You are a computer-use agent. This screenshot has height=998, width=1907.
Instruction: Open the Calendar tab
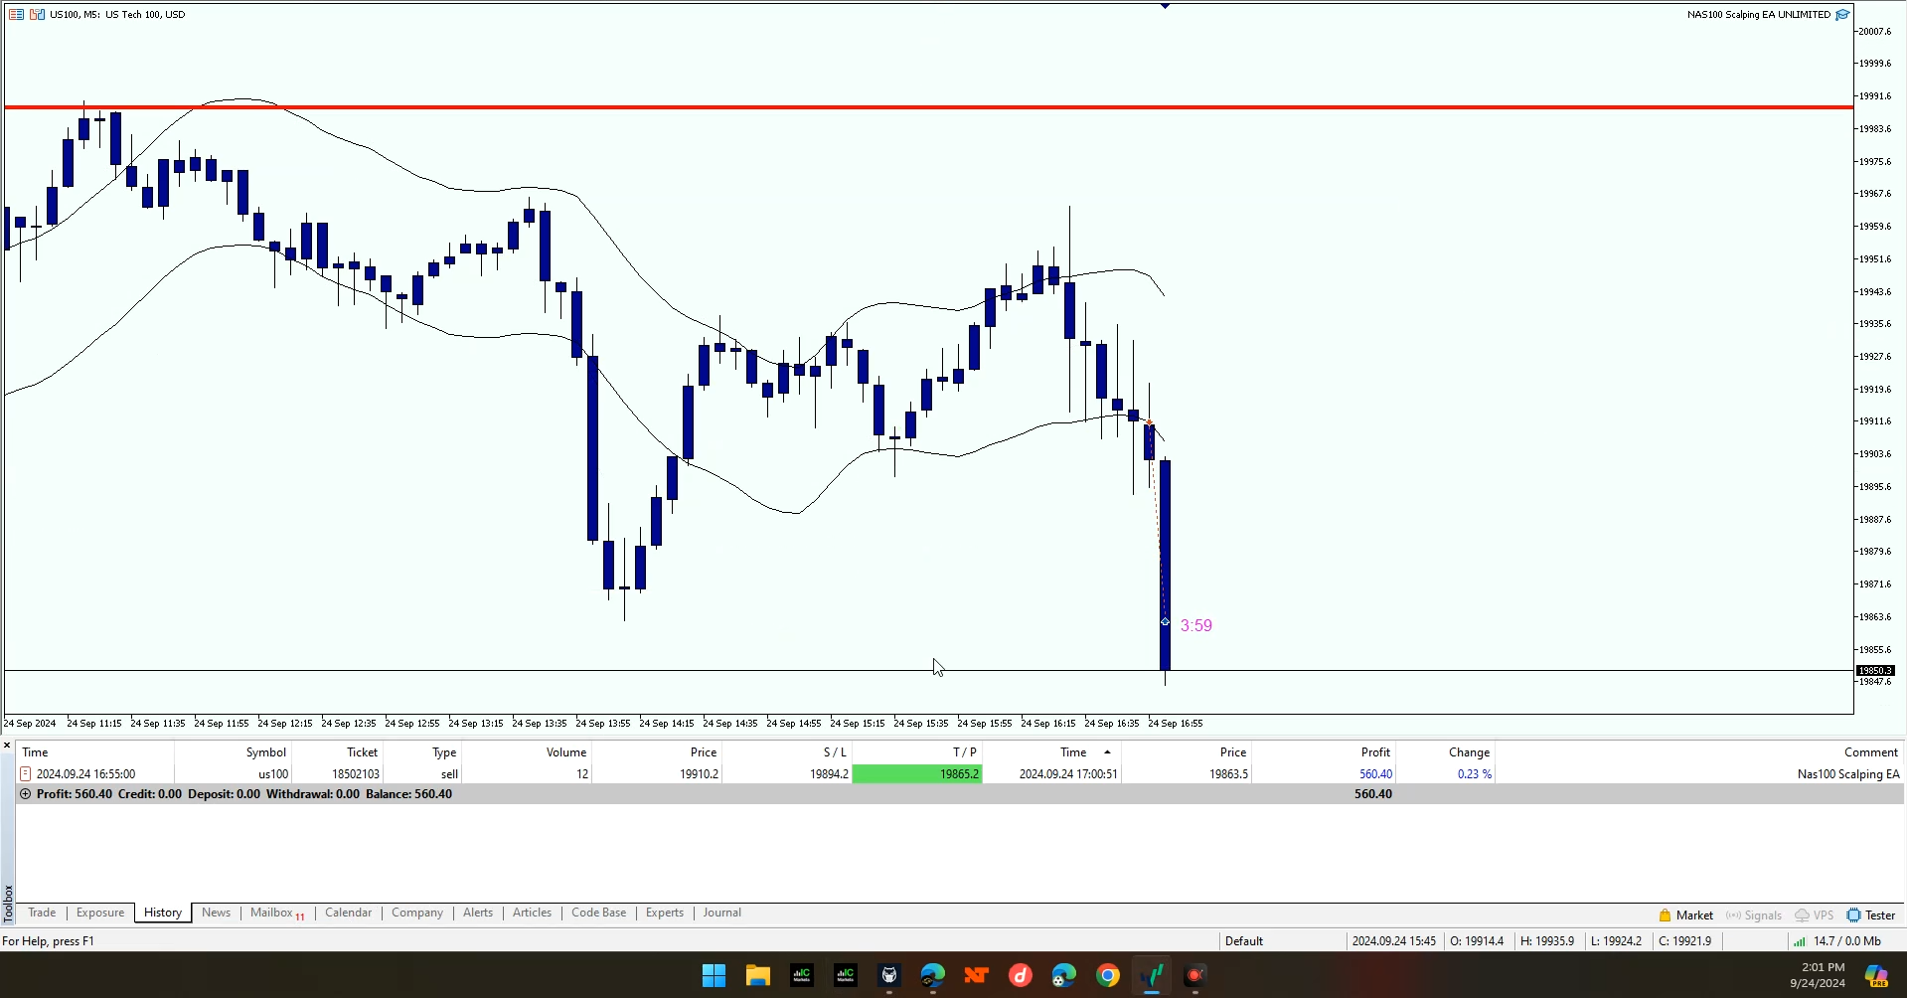348,913
